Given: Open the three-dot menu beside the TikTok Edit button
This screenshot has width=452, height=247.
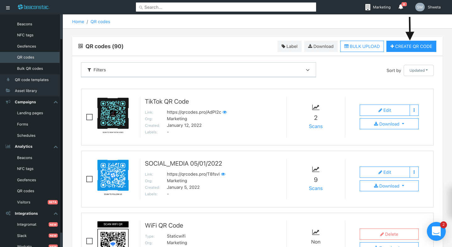Looking at the screenshot, I should [414, 110].
